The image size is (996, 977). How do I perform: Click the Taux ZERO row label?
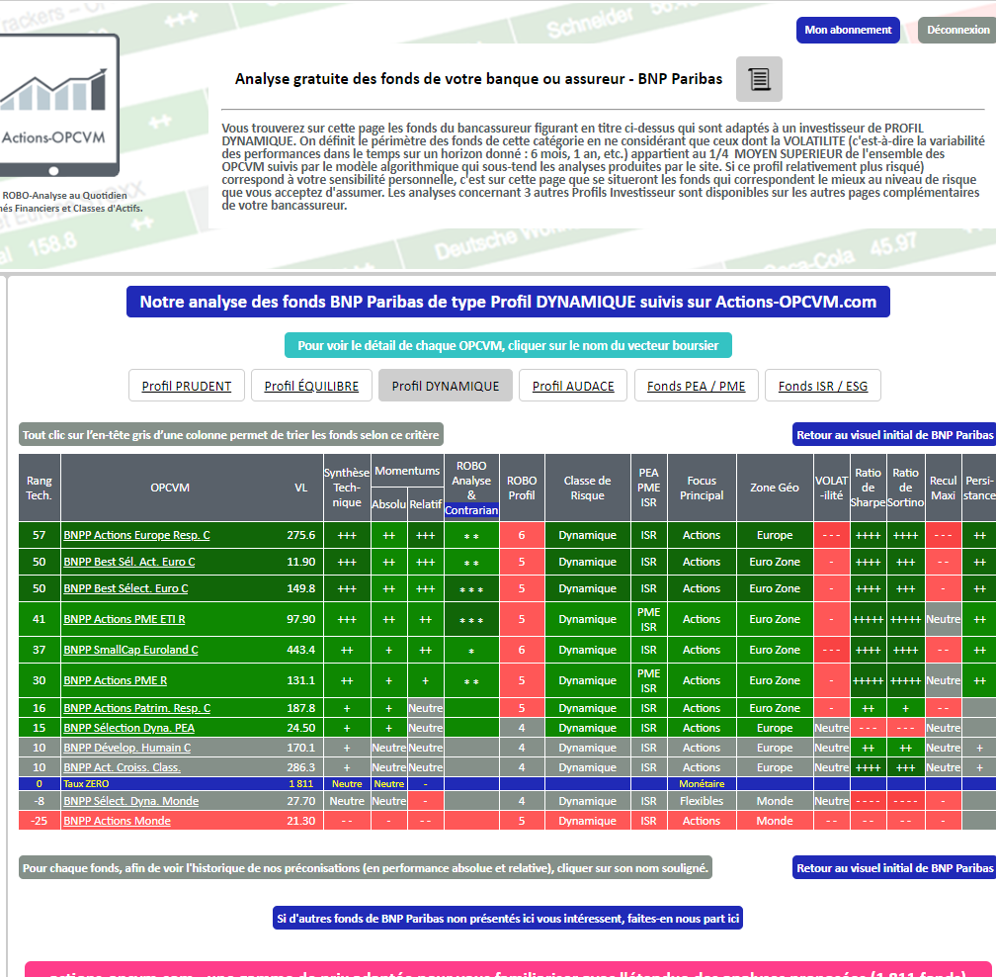pyautogui.click(x=86, y=784)
